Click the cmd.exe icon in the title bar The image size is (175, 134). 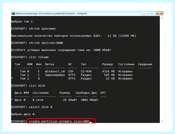tap(13, 14)
